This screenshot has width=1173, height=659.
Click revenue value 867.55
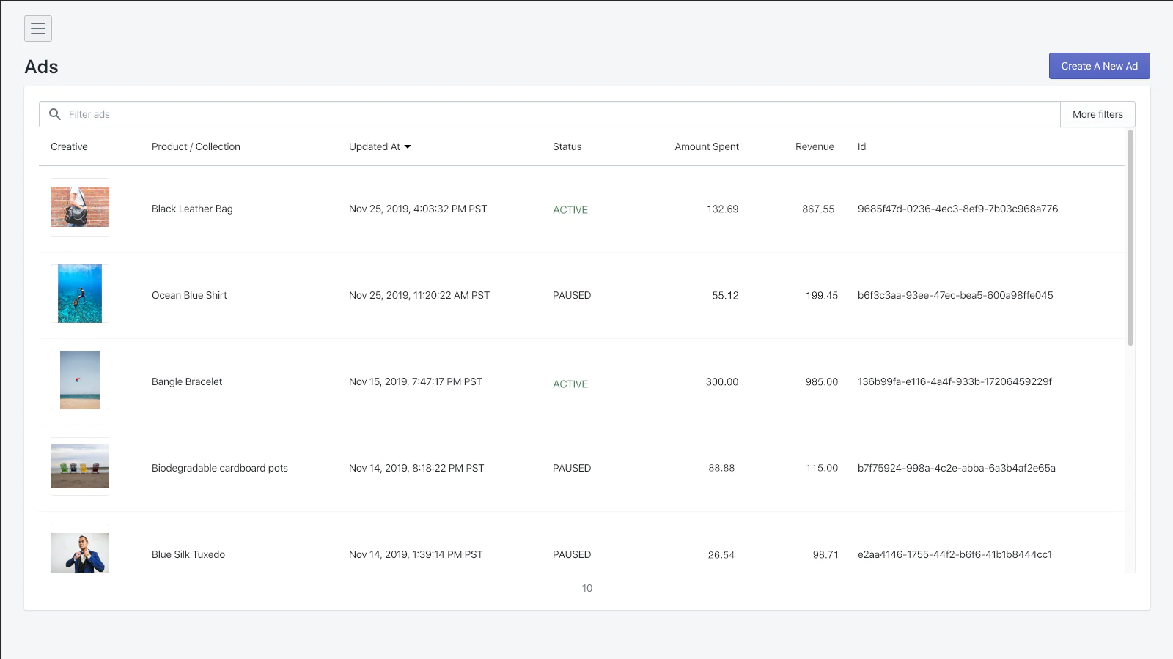818,209
